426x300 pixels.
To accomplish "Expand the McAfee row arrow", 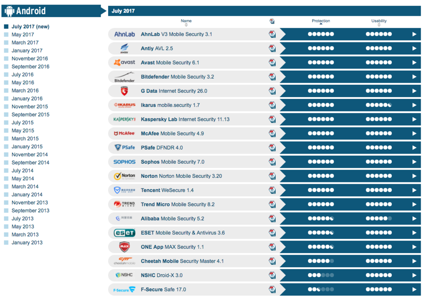I will (x=414, y=133).
